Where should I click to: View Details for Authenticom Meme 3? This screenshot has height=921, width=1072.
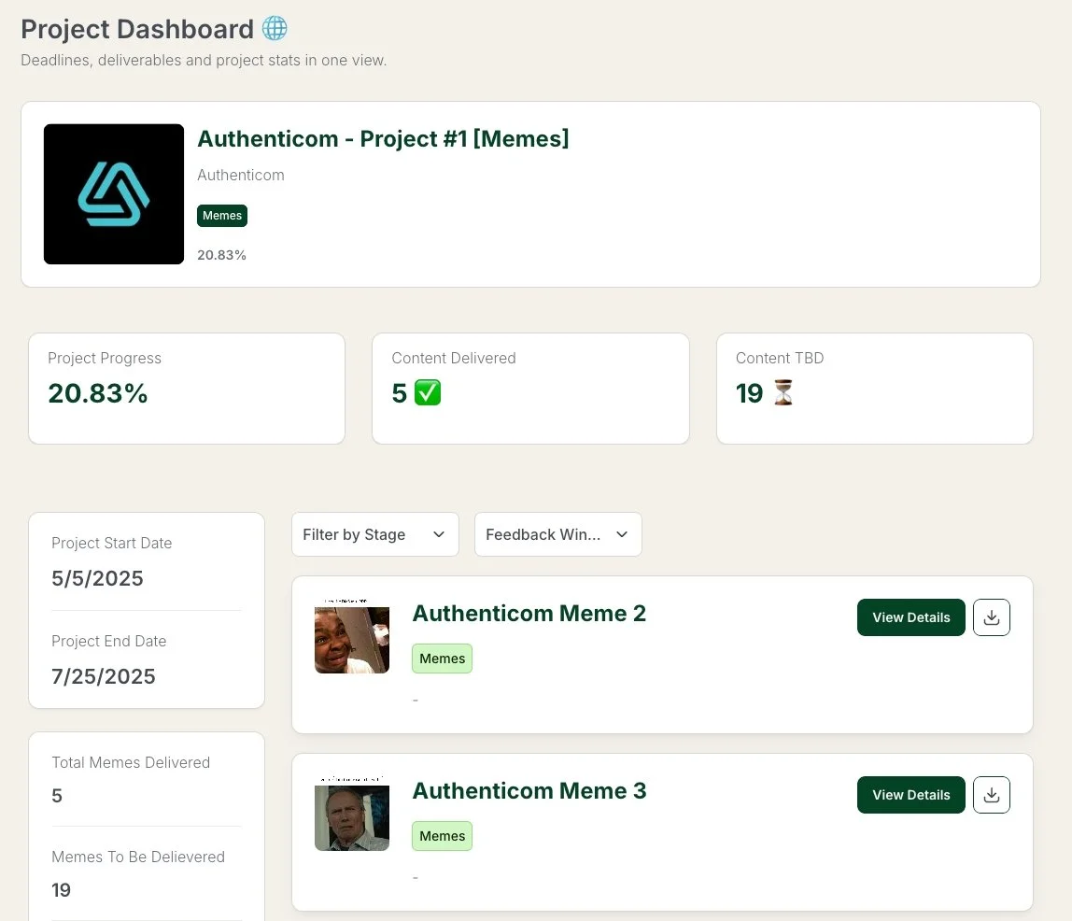(910, 795)
